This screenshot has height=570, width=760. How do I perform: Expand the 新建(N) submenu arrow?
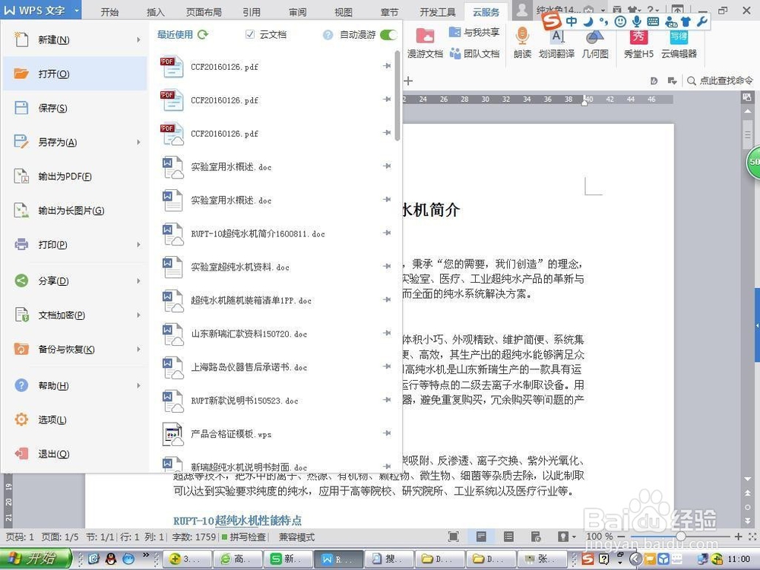pos(138,40)
